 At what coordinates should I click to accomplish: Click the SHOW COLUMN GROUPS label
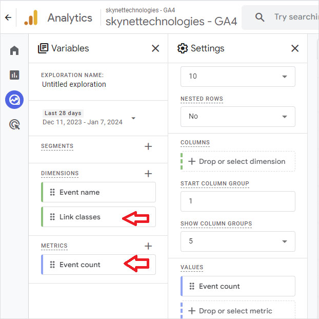[x=216, y=223]
